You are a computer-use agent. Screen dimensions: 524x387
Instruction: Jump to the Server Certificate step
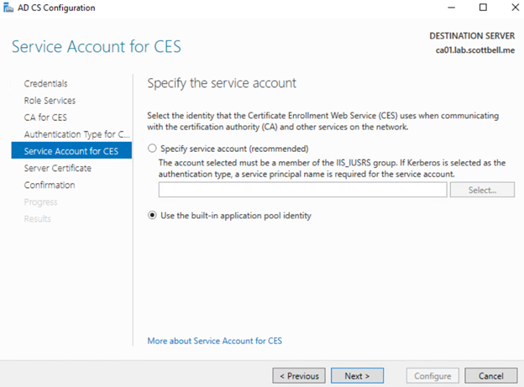[58, 168]
